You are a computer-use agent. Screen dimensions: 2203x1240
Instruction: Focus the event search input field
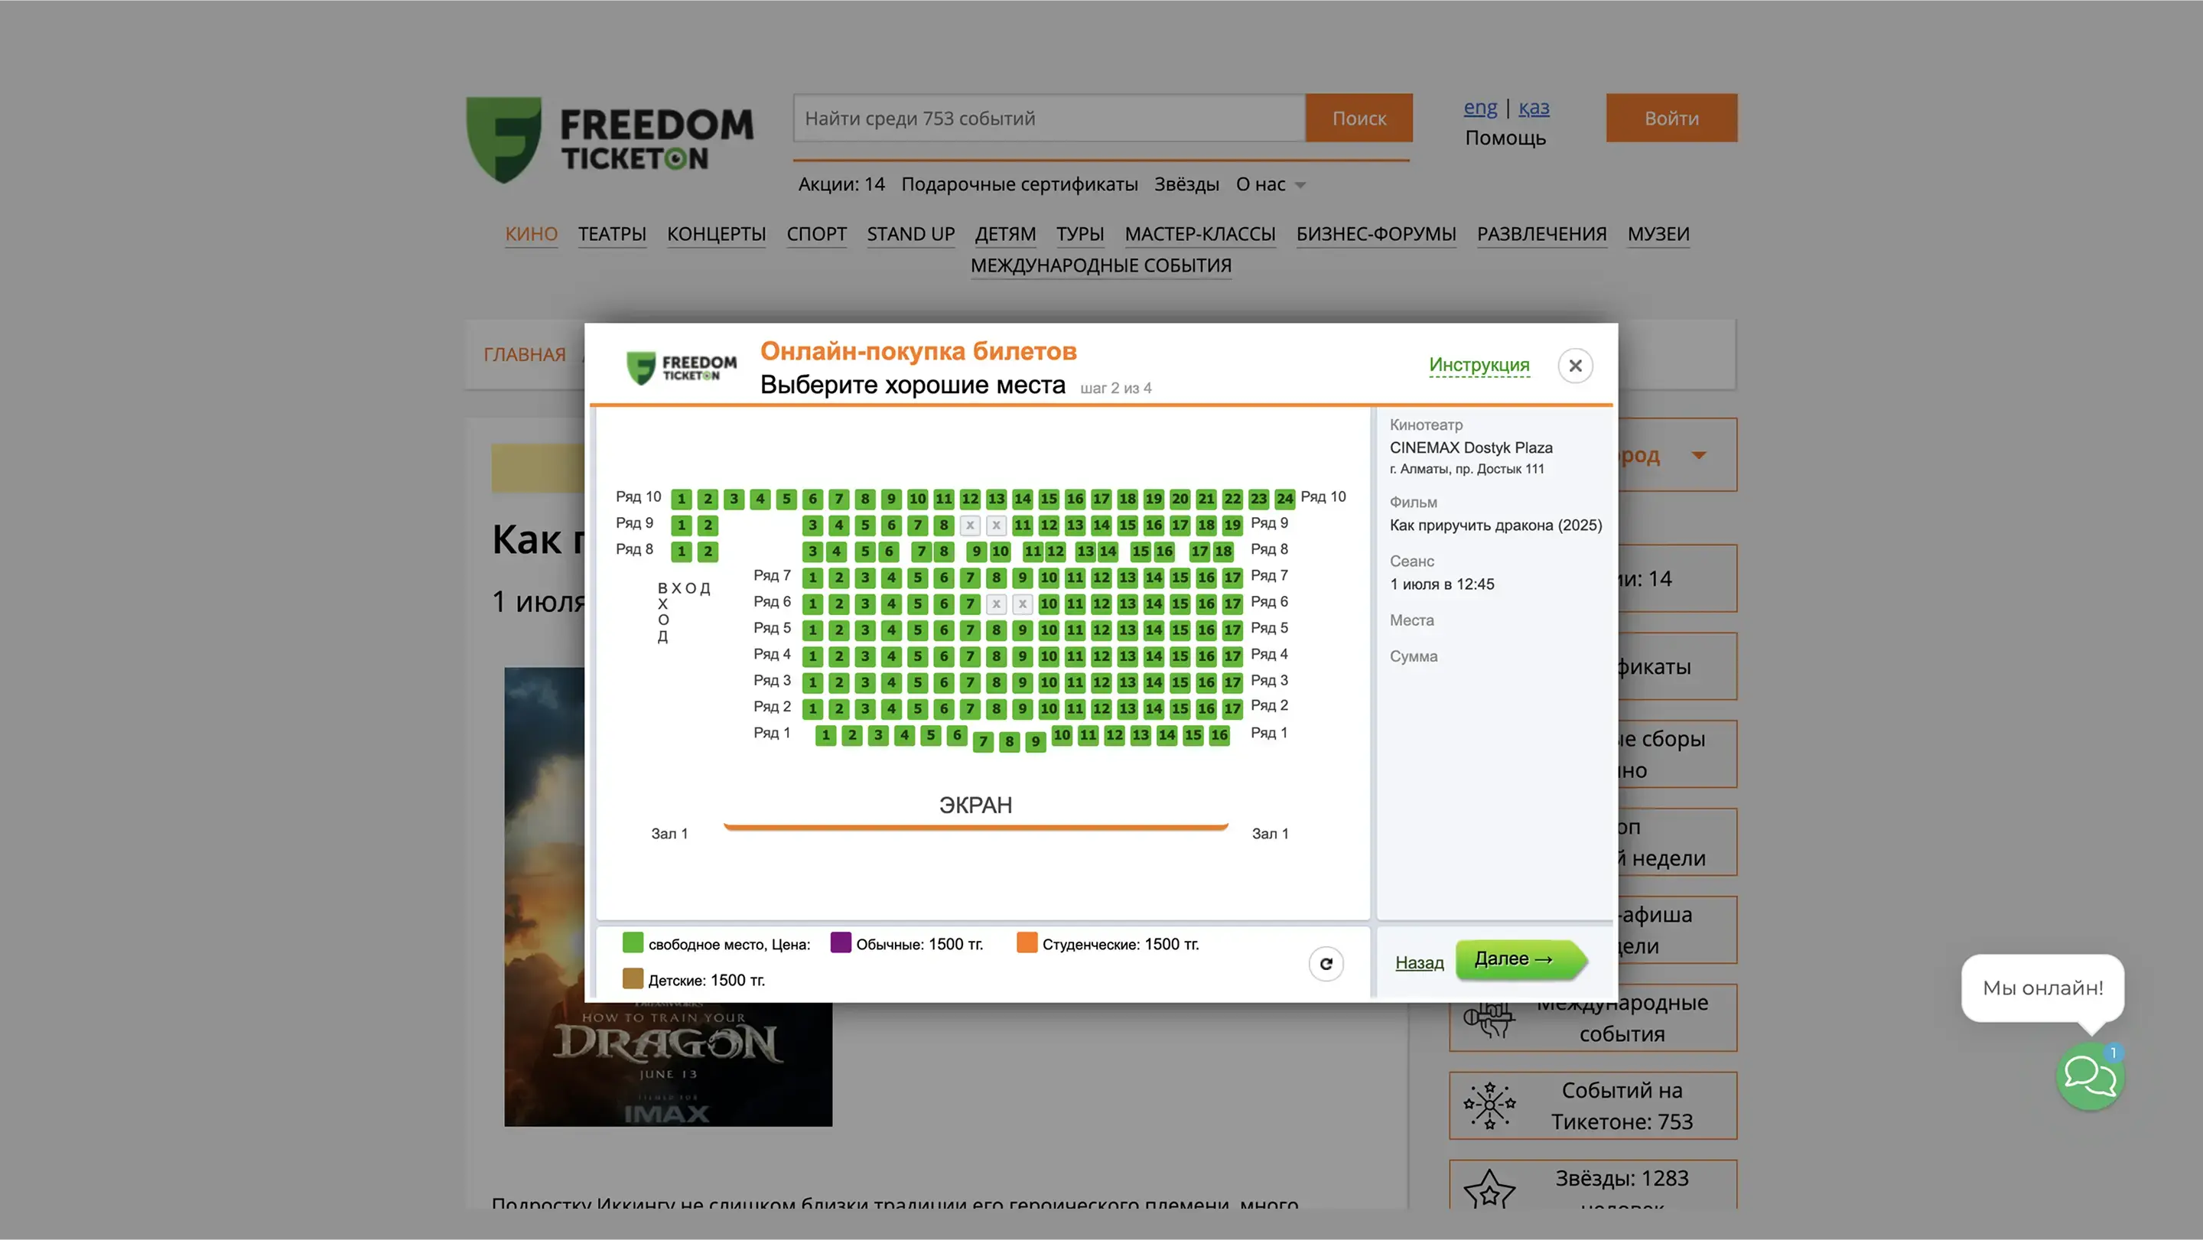1049,118
